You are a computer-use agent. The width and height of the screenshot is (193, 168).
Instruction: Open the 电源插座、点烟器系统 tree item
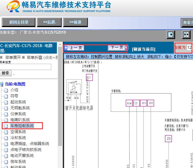point(30,144)
